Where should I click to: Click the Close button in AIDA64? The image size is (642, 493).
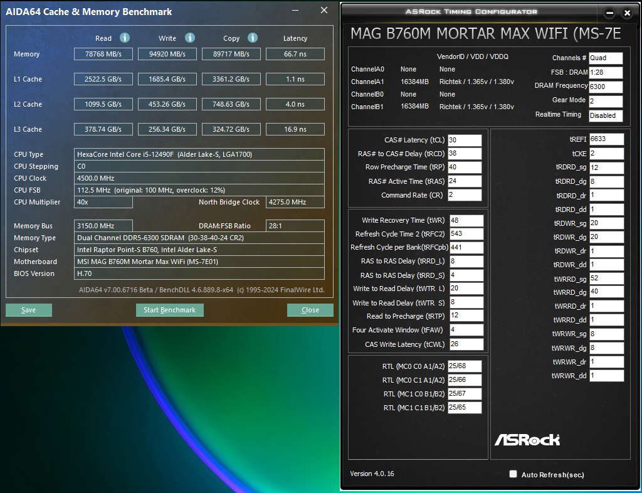coord(310,310)
